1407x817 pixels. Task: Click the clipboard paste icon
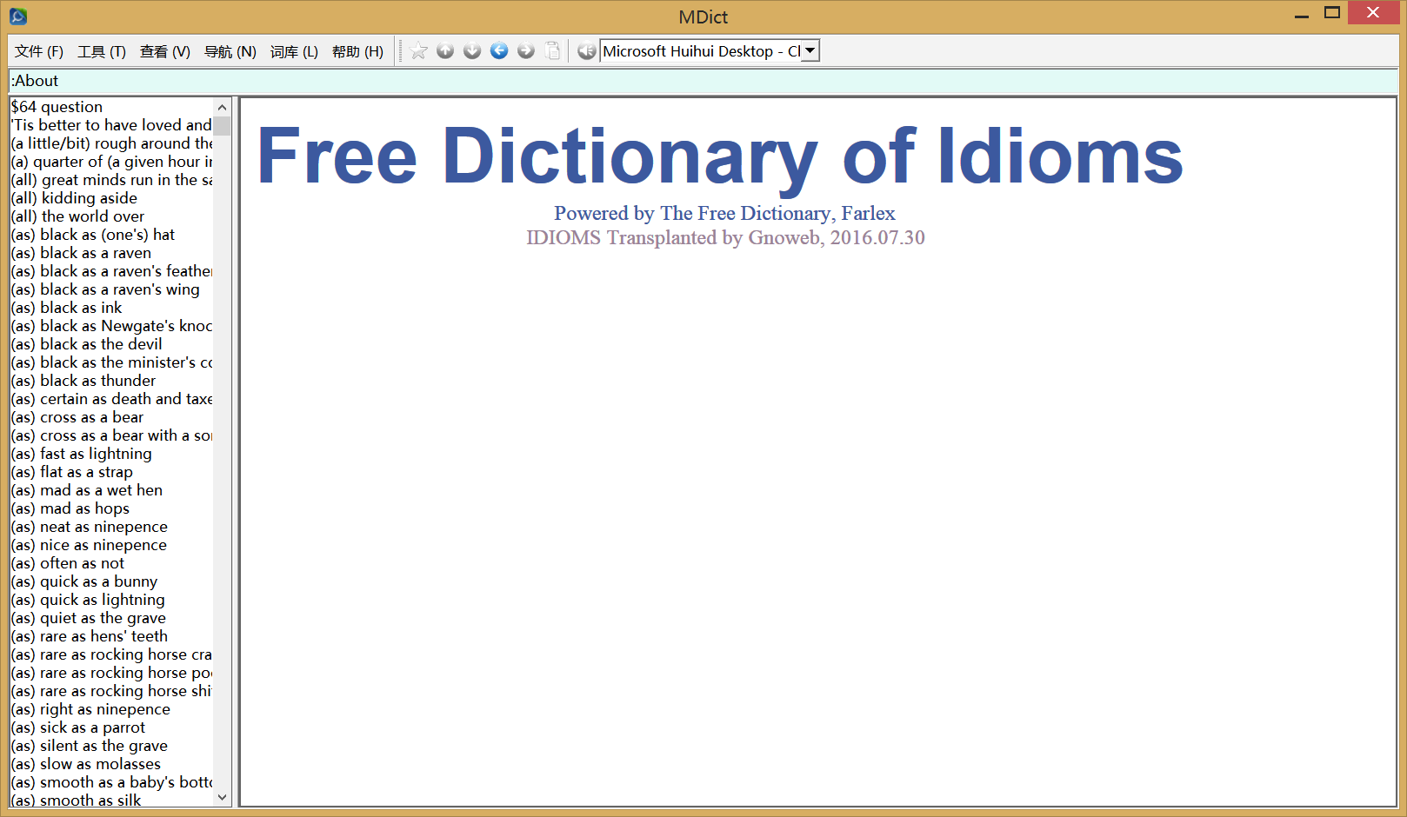pos(553,51)
